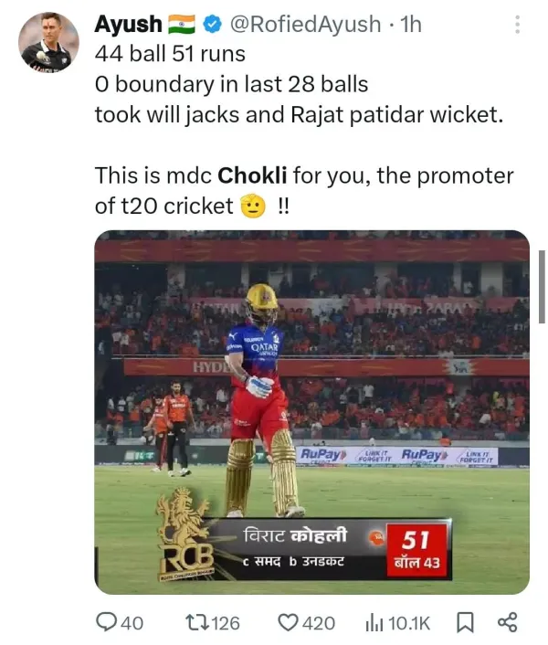Image resolution: width=548 pixels, height=645 pixels.
Task: Open the attached cricket match image
Action: click(x=312, y=412)
